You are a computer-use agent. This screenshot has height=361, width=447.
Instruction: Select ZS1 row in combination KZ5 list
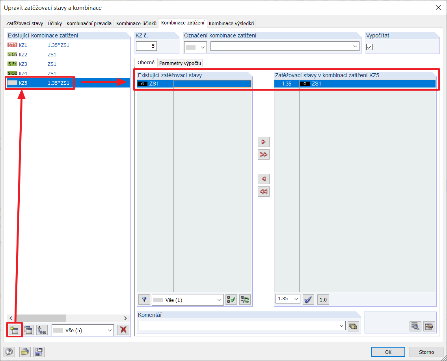pos(355,84)
